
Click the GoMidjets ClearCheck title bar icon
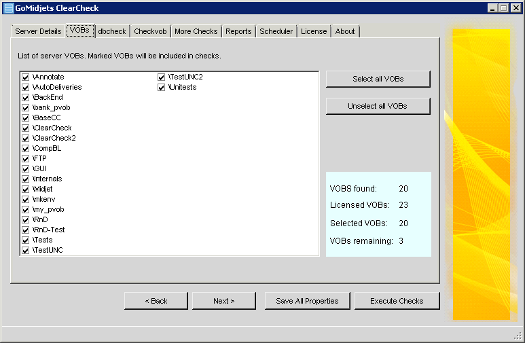pyautogui.click(x=8, y=8)
